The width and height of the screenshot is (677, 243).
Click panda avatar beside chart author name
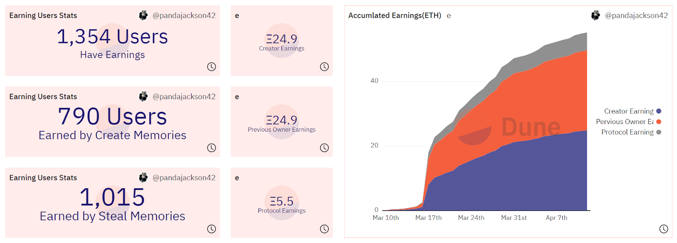point(596,16)
